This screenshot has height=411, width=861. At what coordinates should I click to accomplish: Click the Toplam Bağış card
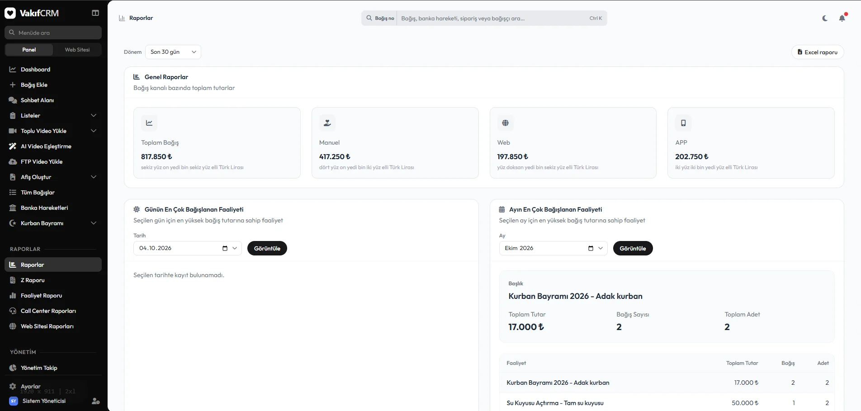click(217, 143)
